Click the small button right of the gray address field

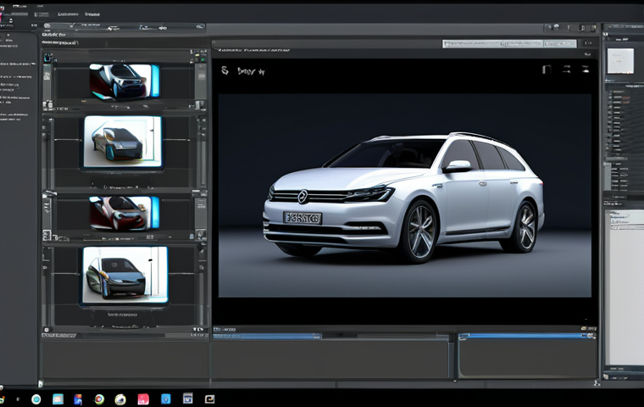click(588, 43)
